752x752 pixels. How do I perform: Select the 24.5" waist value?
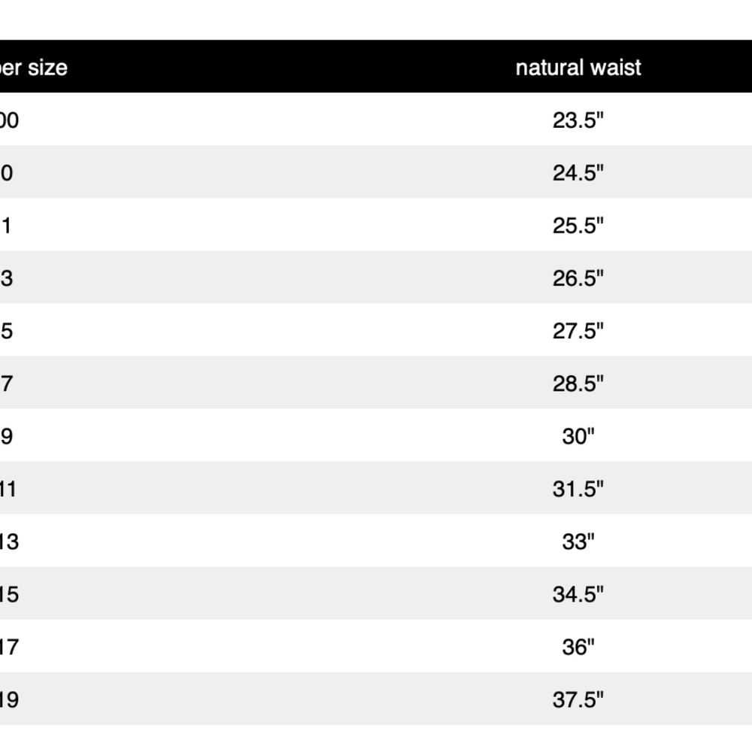coord(578,173)
